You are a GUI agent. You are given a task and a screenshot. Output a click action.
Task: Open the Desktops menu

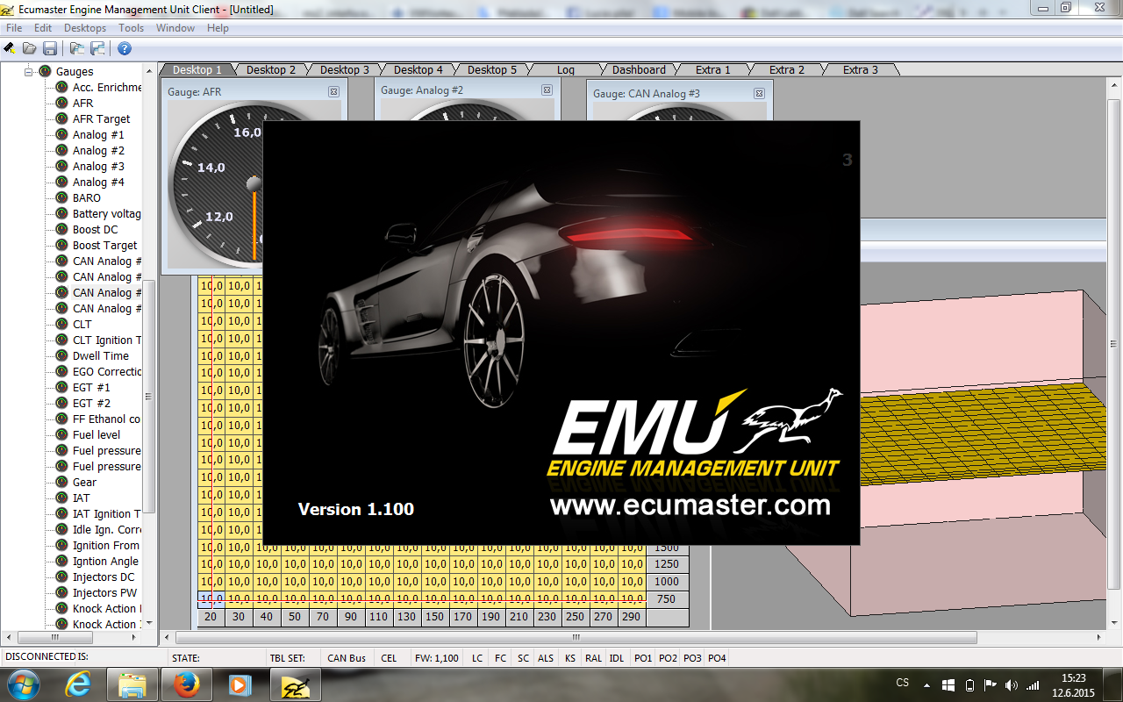(85, 28)
